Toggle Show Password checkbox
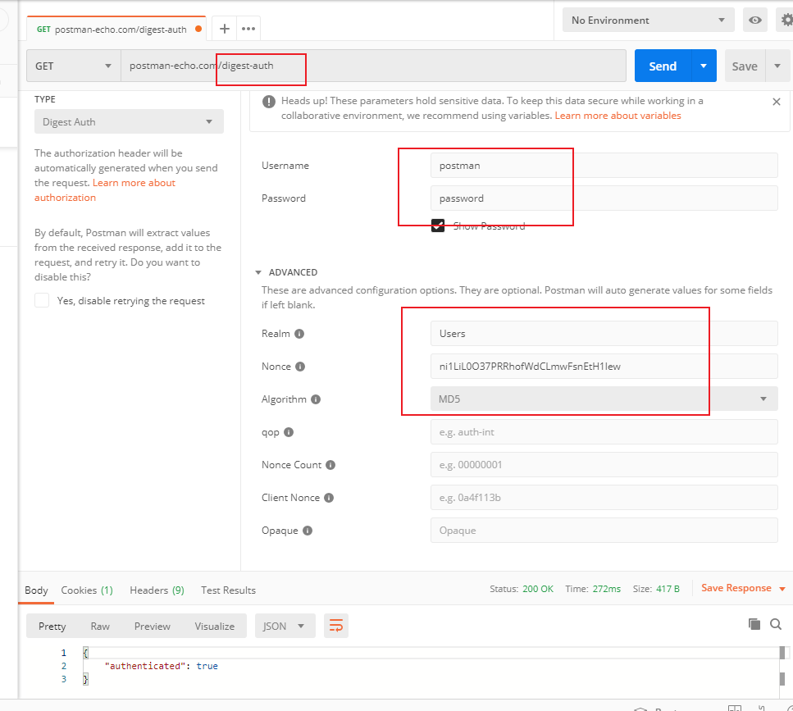 (x=438, y=226)
